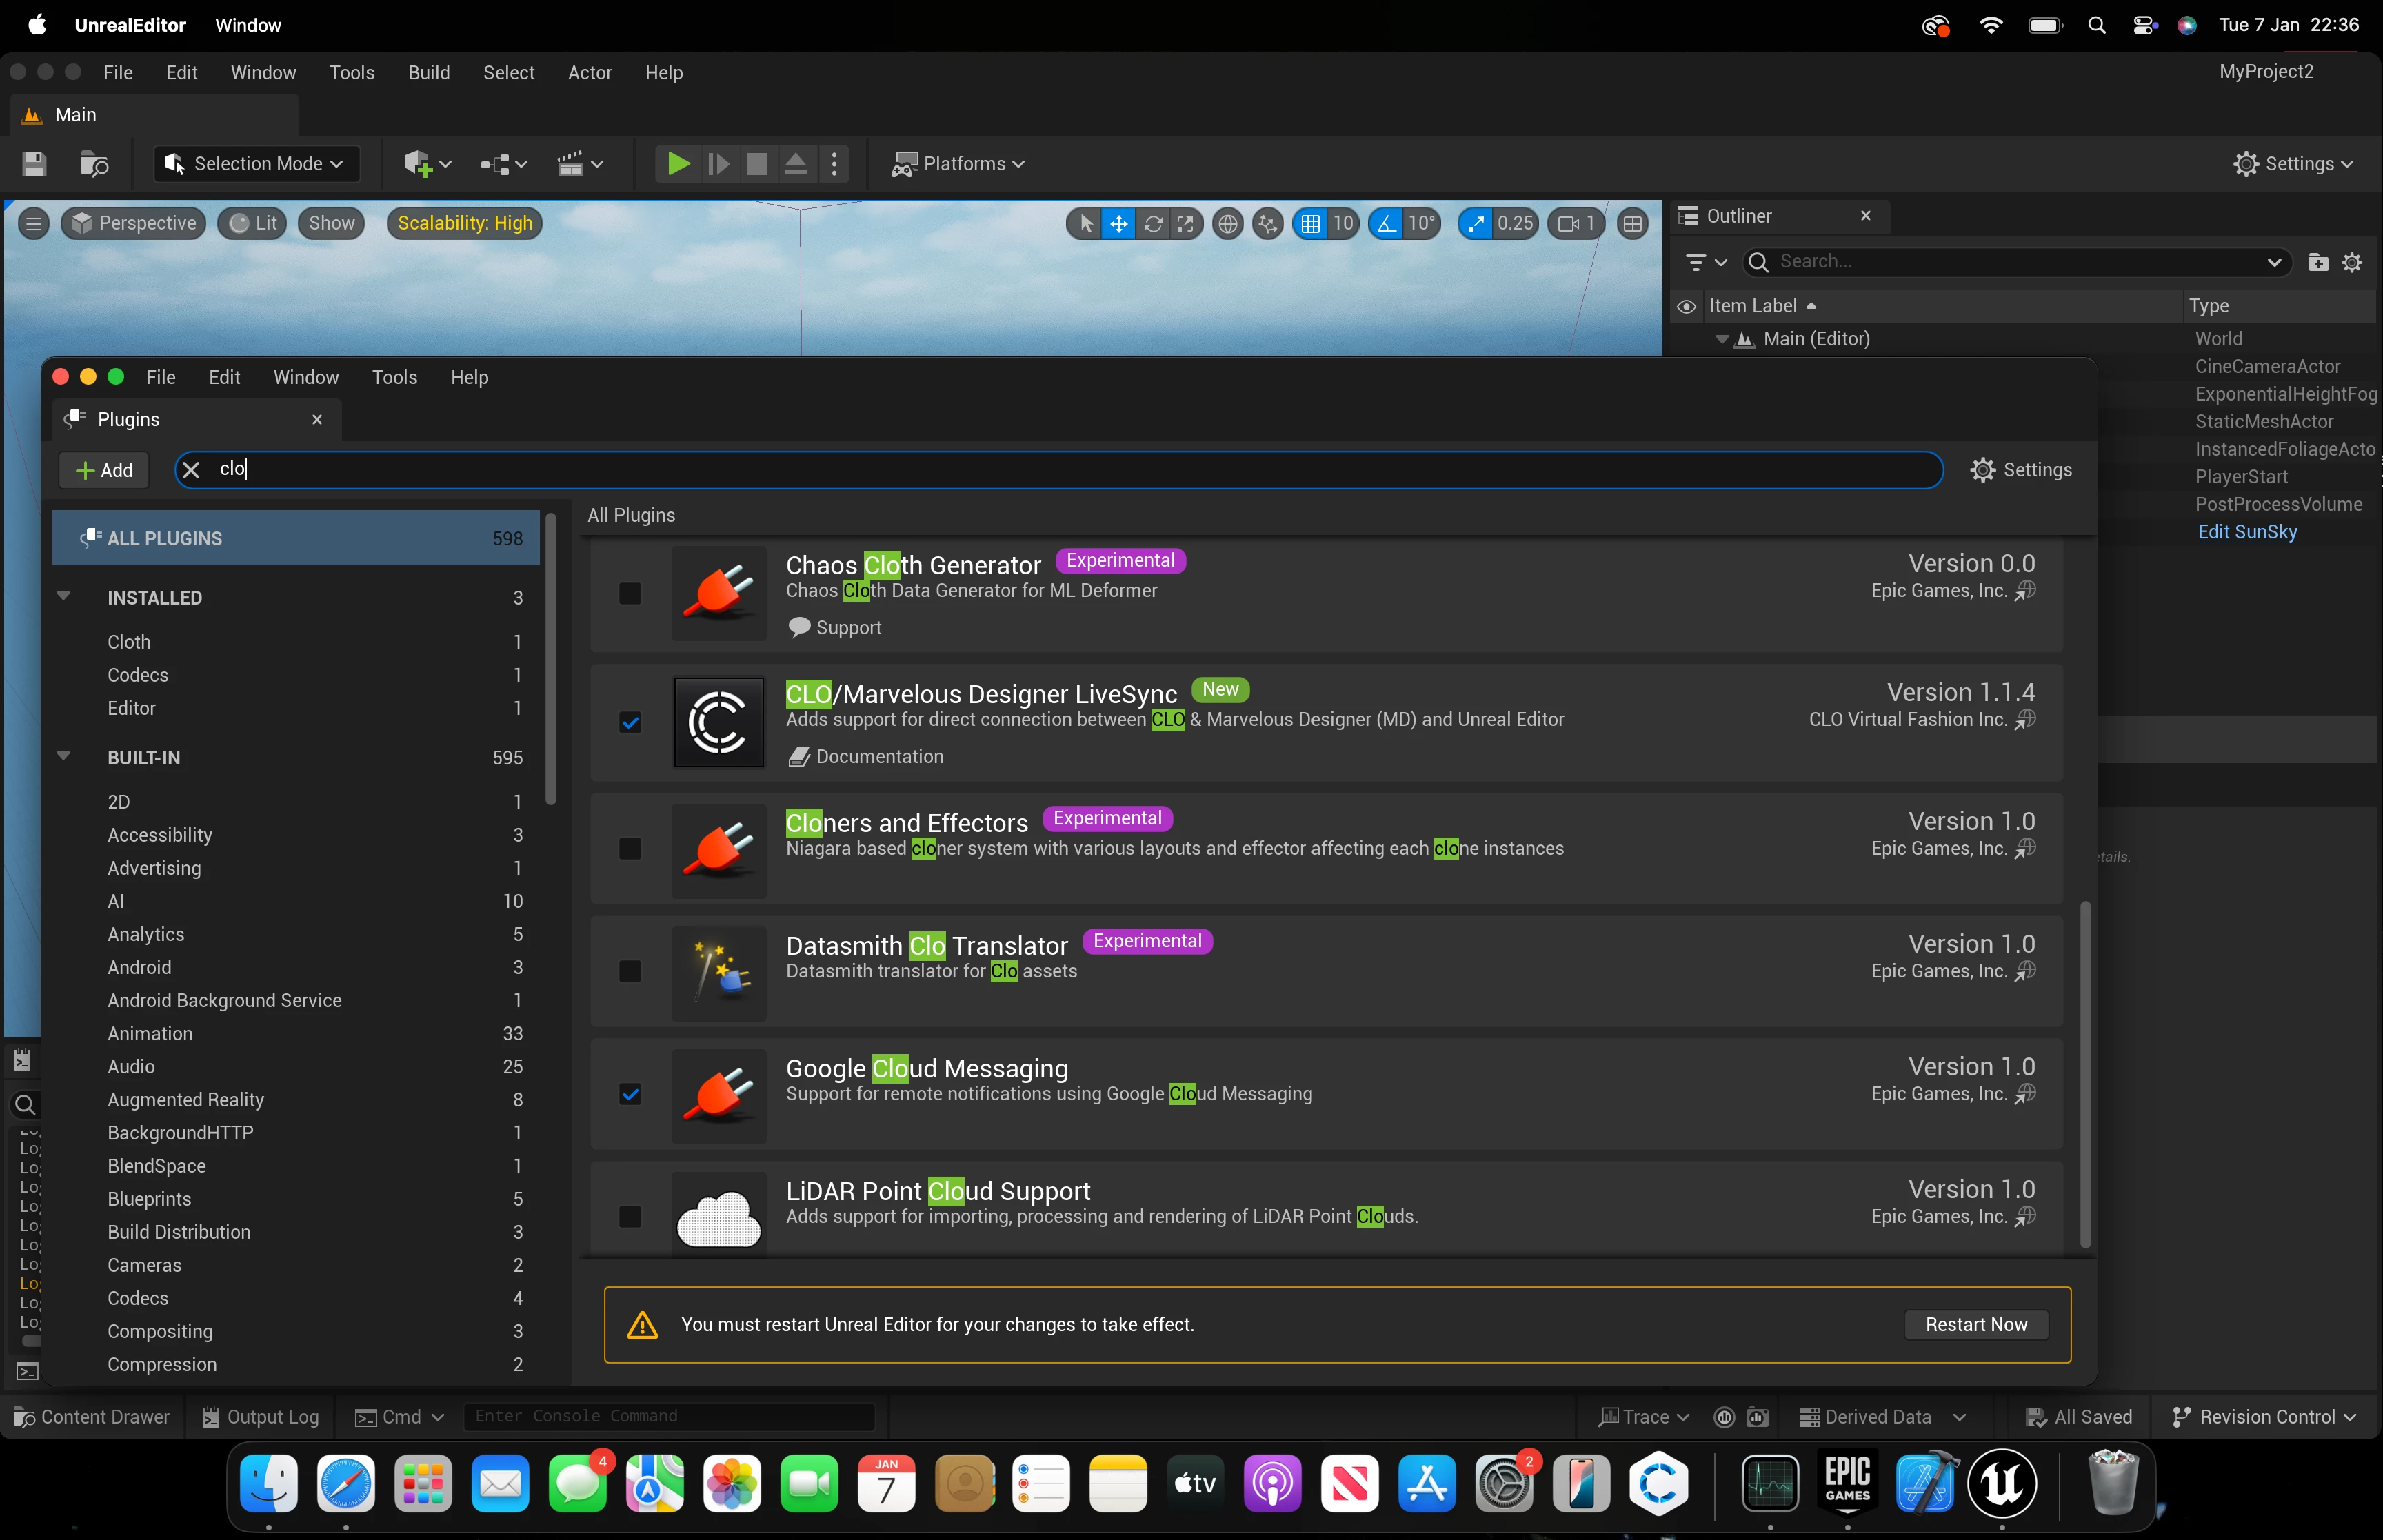Enable the Chaos Cloth Generator plugin checkbox
Viewport: 2383px width, 1540px height.
click(x=630, y=594)
